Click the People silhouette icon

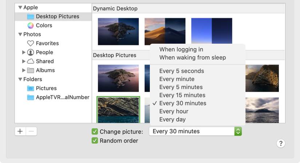(x=31, y=52)
